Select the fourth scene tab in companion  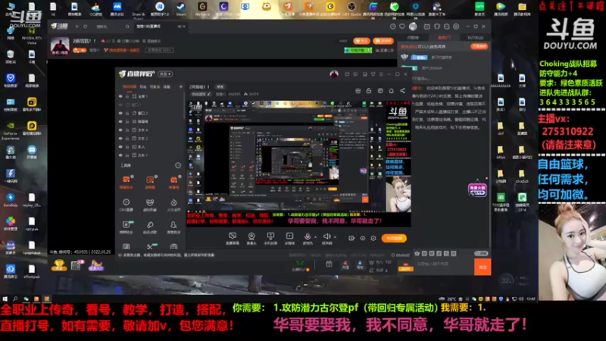click(167, 87)
